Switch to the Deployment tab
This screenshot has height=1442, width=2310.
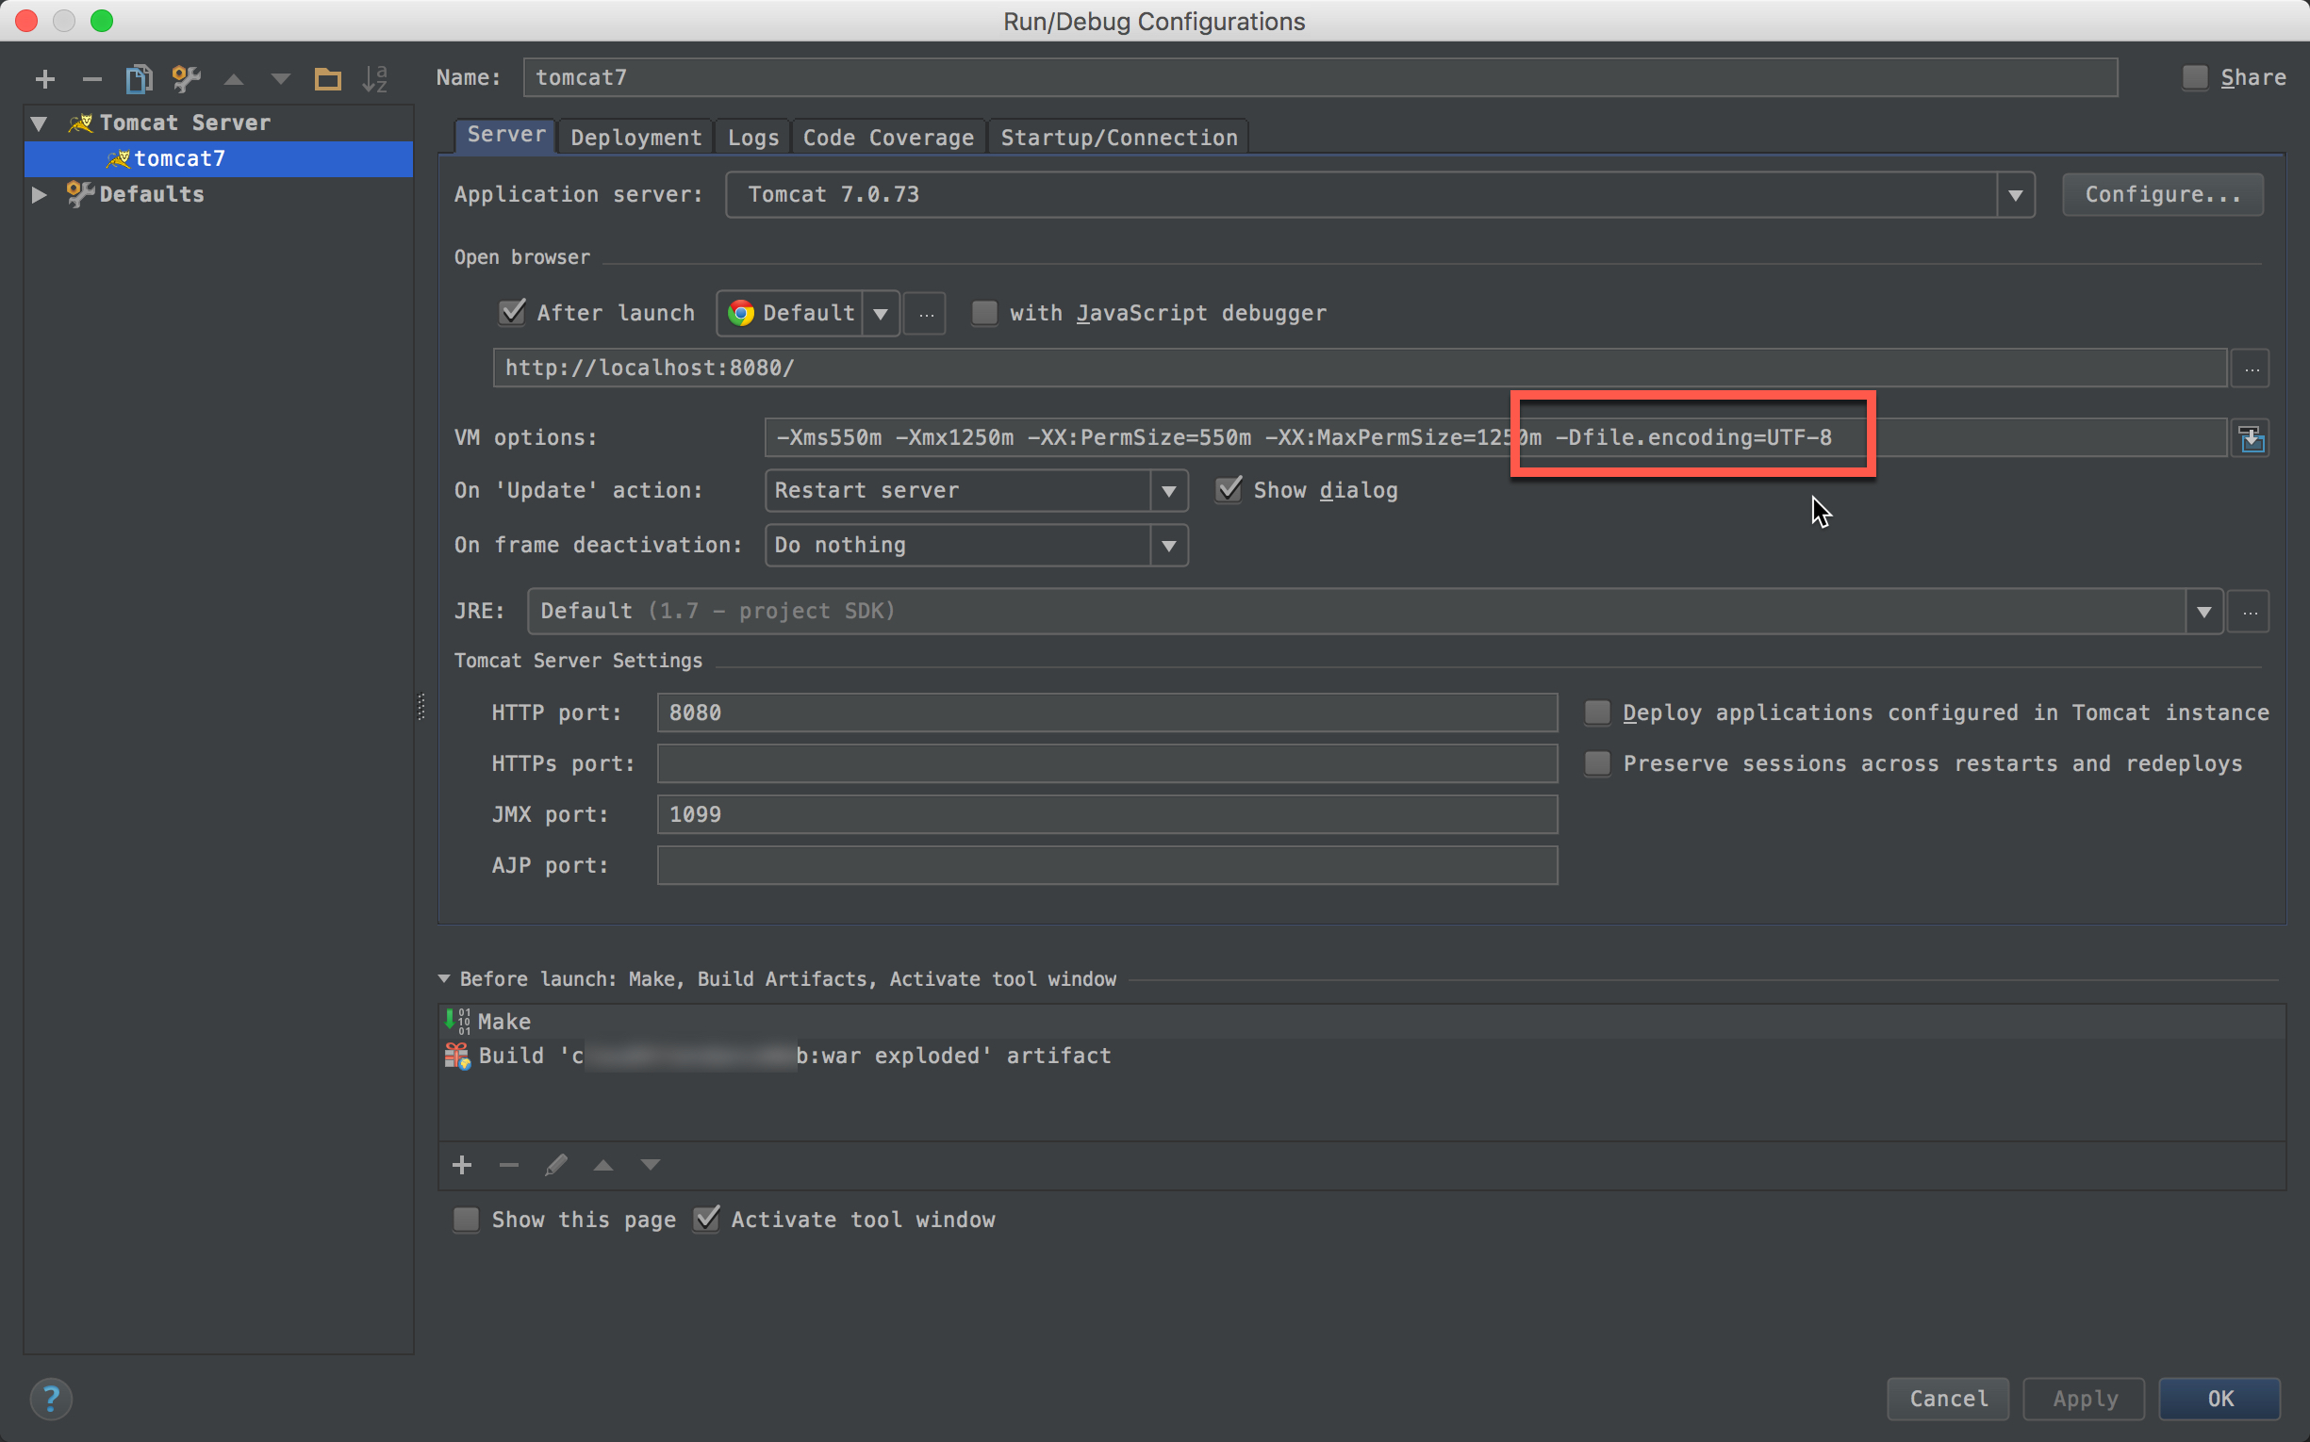pyautogui.click(x=635, y=138)
